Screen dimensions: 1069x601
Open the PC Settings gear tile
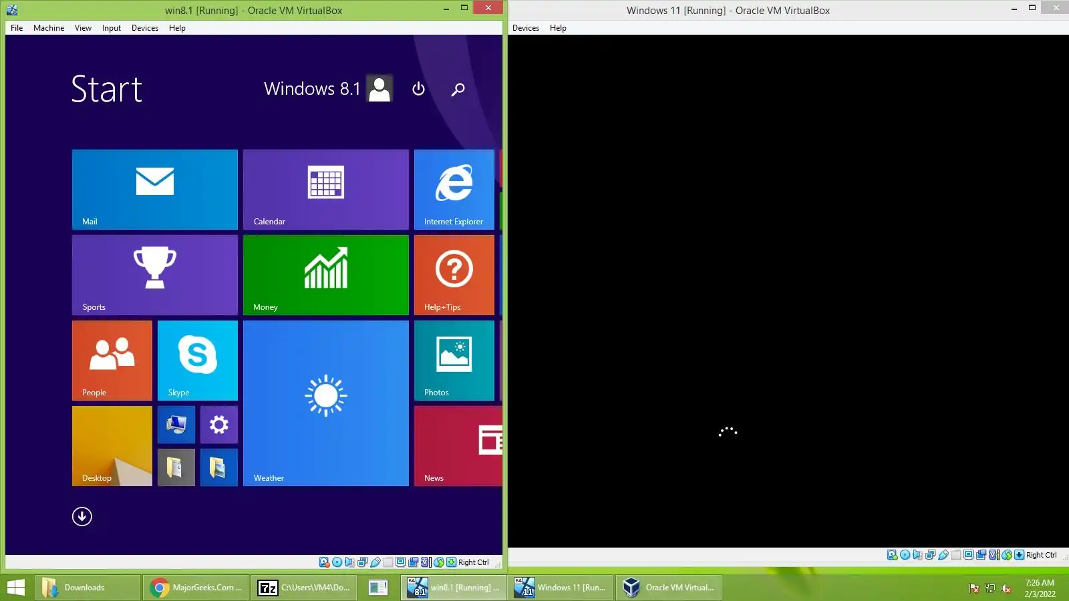tap(219, 425)
